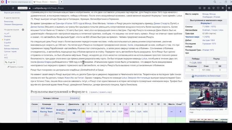Open the Wikidata item sidebar link
Viewport: 232px width, 130px height.
(x=13, y=25)
